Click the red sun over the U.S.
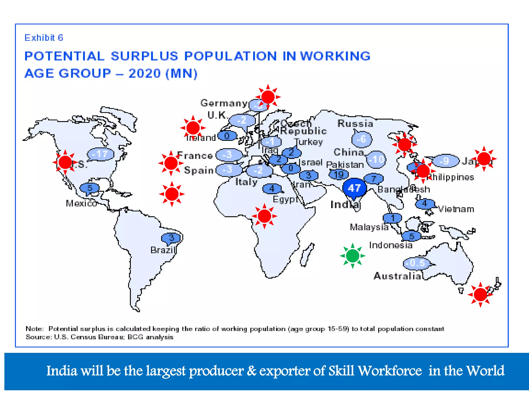This screenshot has height=397, width=529. (x=65, y=162)
